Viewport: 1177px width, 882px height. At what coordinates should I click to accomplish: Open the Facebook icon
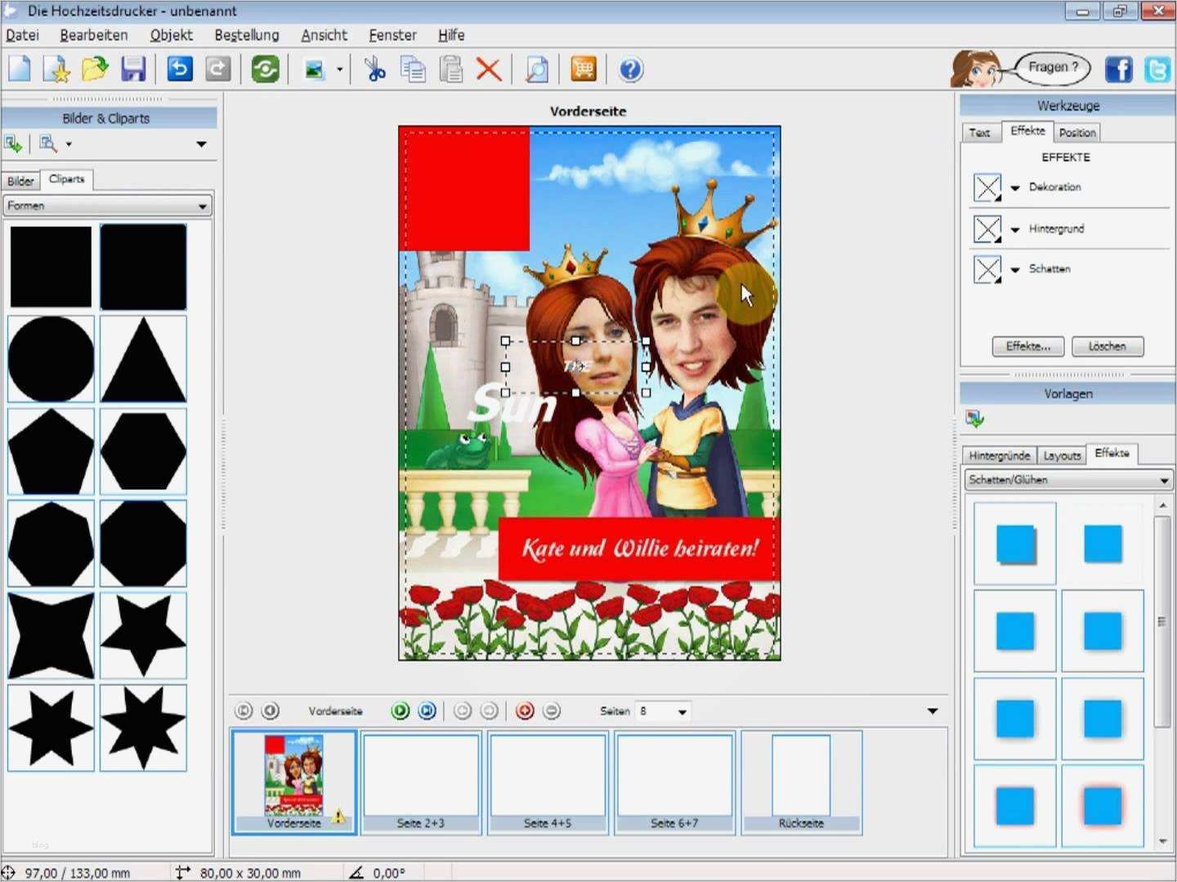coord(1119,69)
